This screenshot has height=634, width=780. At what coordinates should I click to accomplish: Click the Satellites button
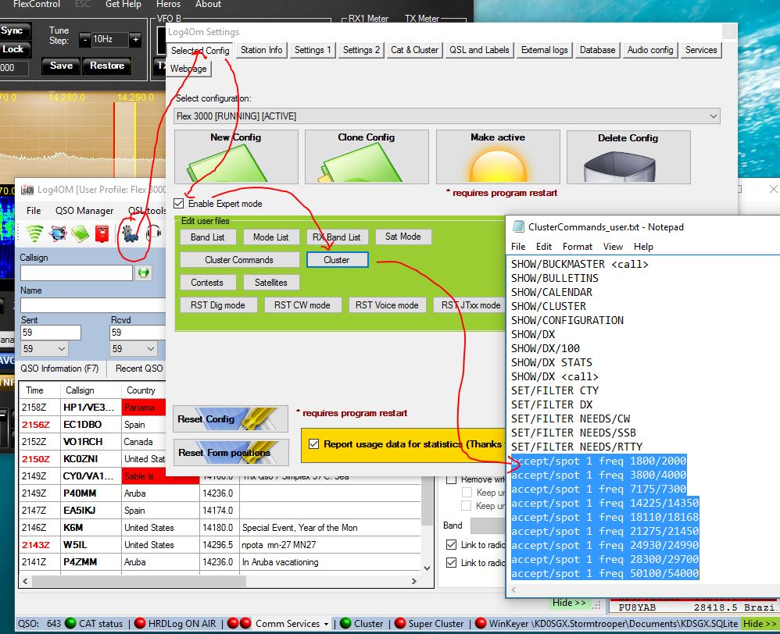[271, 282]
